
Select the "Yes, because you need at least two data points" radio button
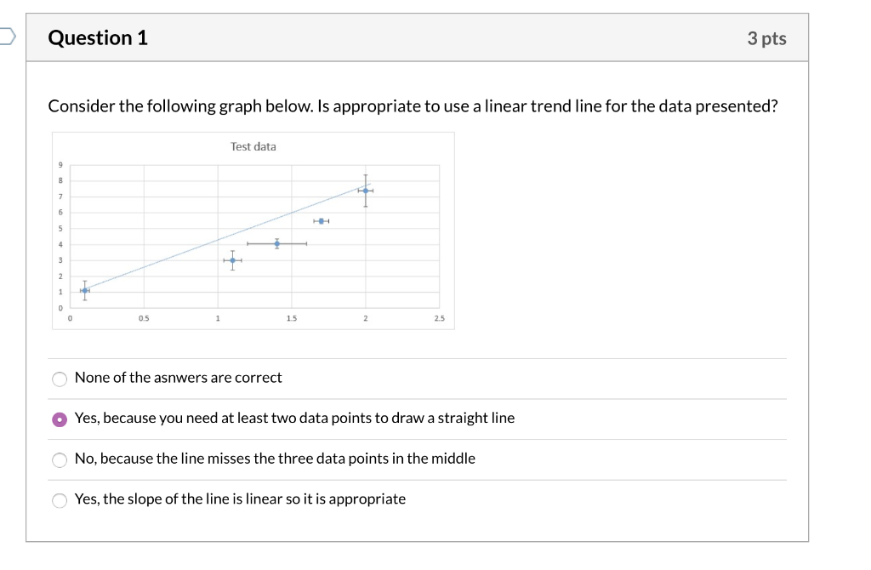click(x=60, y=419)
